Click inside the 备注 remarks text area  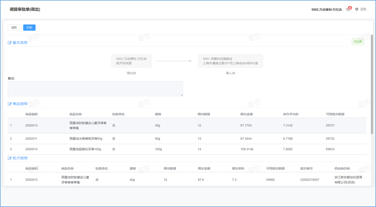coord(95,89)
